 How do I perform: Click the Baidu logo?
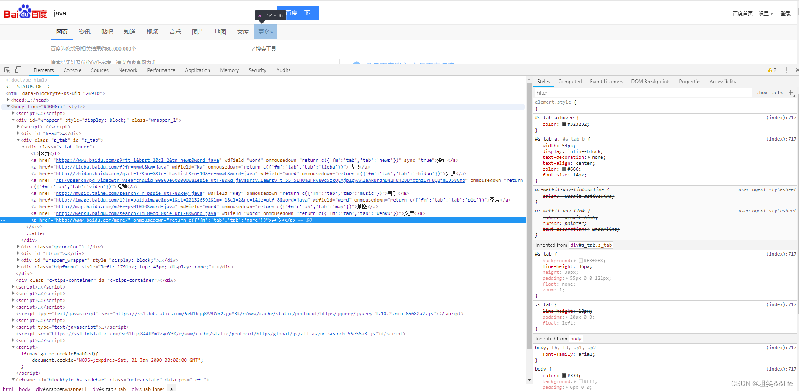coord(25,13)
